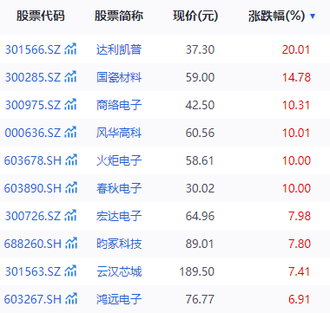Open stock code 603678.SH
Viewport: 330px width, 313px height.
pos(33,160)
